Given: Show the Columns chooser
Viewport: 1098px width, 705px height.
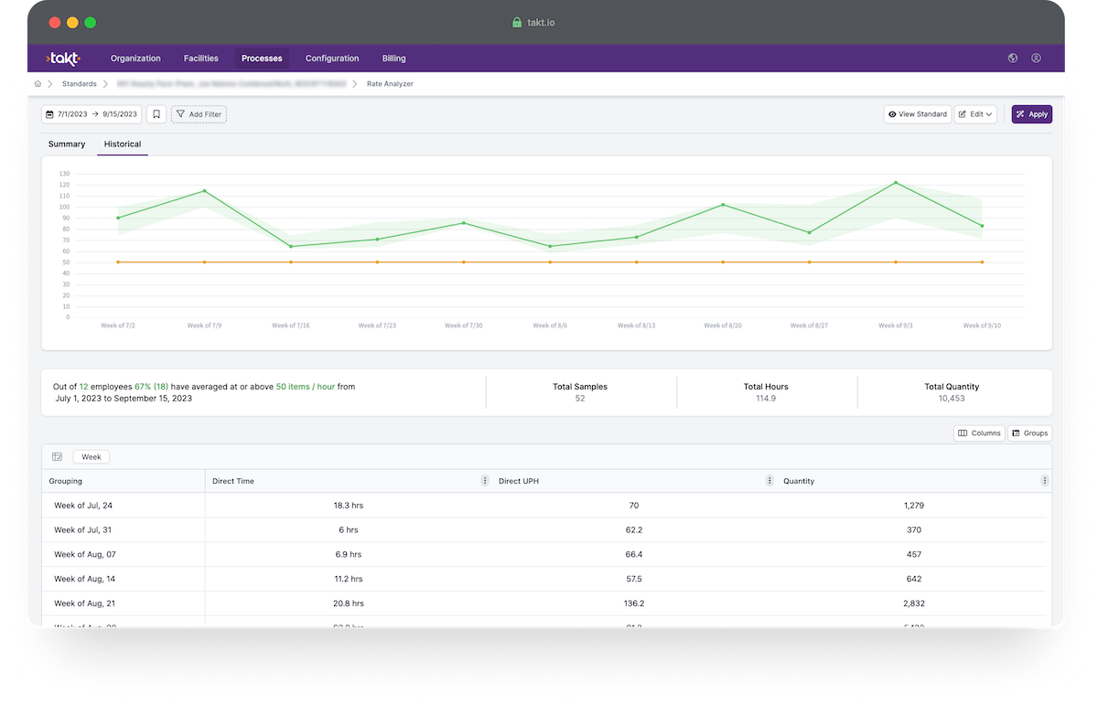Looking at the screenshot, I should point(979,433).
